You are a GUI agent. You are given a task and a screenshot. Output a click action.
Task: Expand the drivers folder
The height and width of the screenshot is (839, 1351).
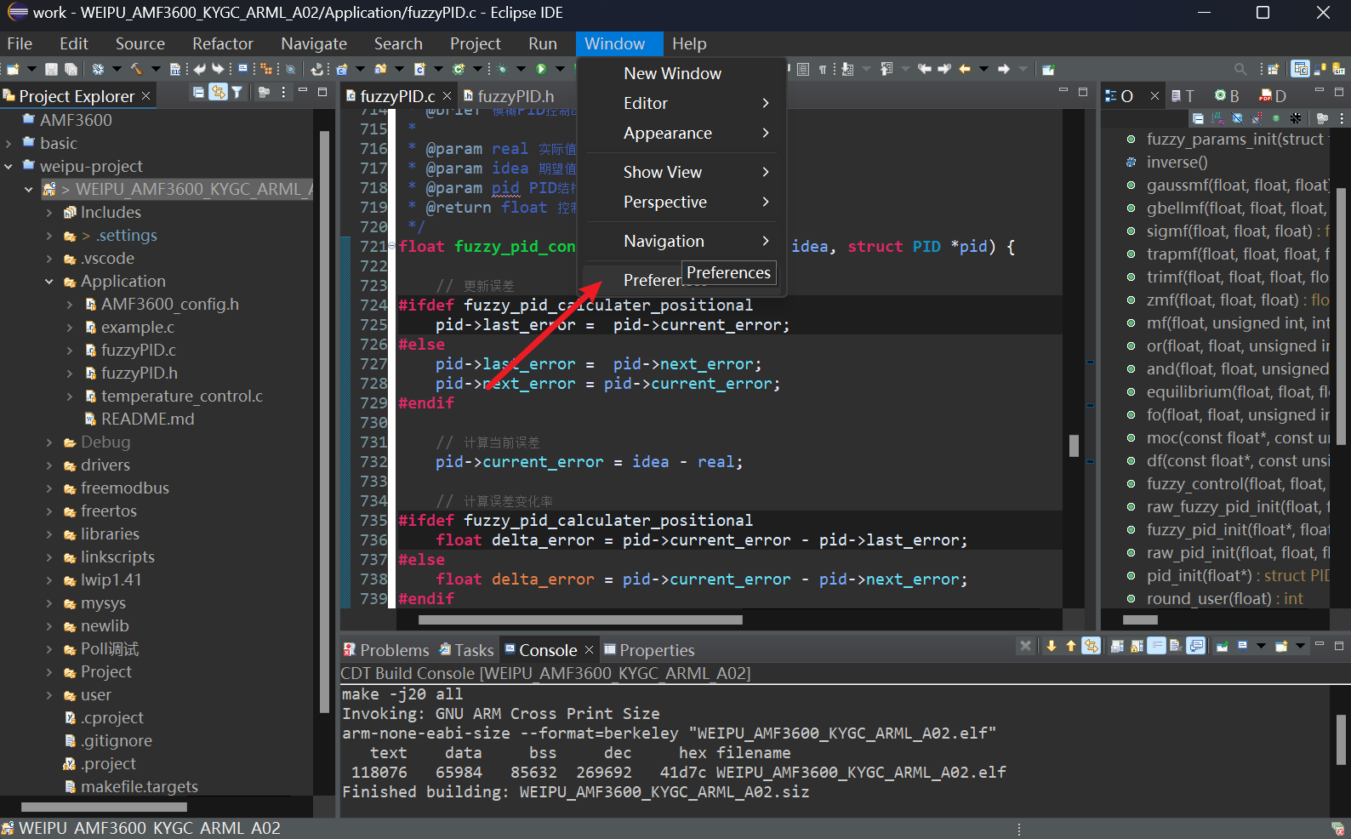(48, 465)
